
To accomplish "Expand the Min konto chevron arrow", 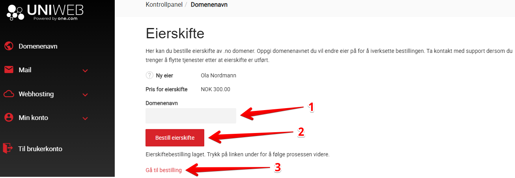I will [x=85, y=118].
